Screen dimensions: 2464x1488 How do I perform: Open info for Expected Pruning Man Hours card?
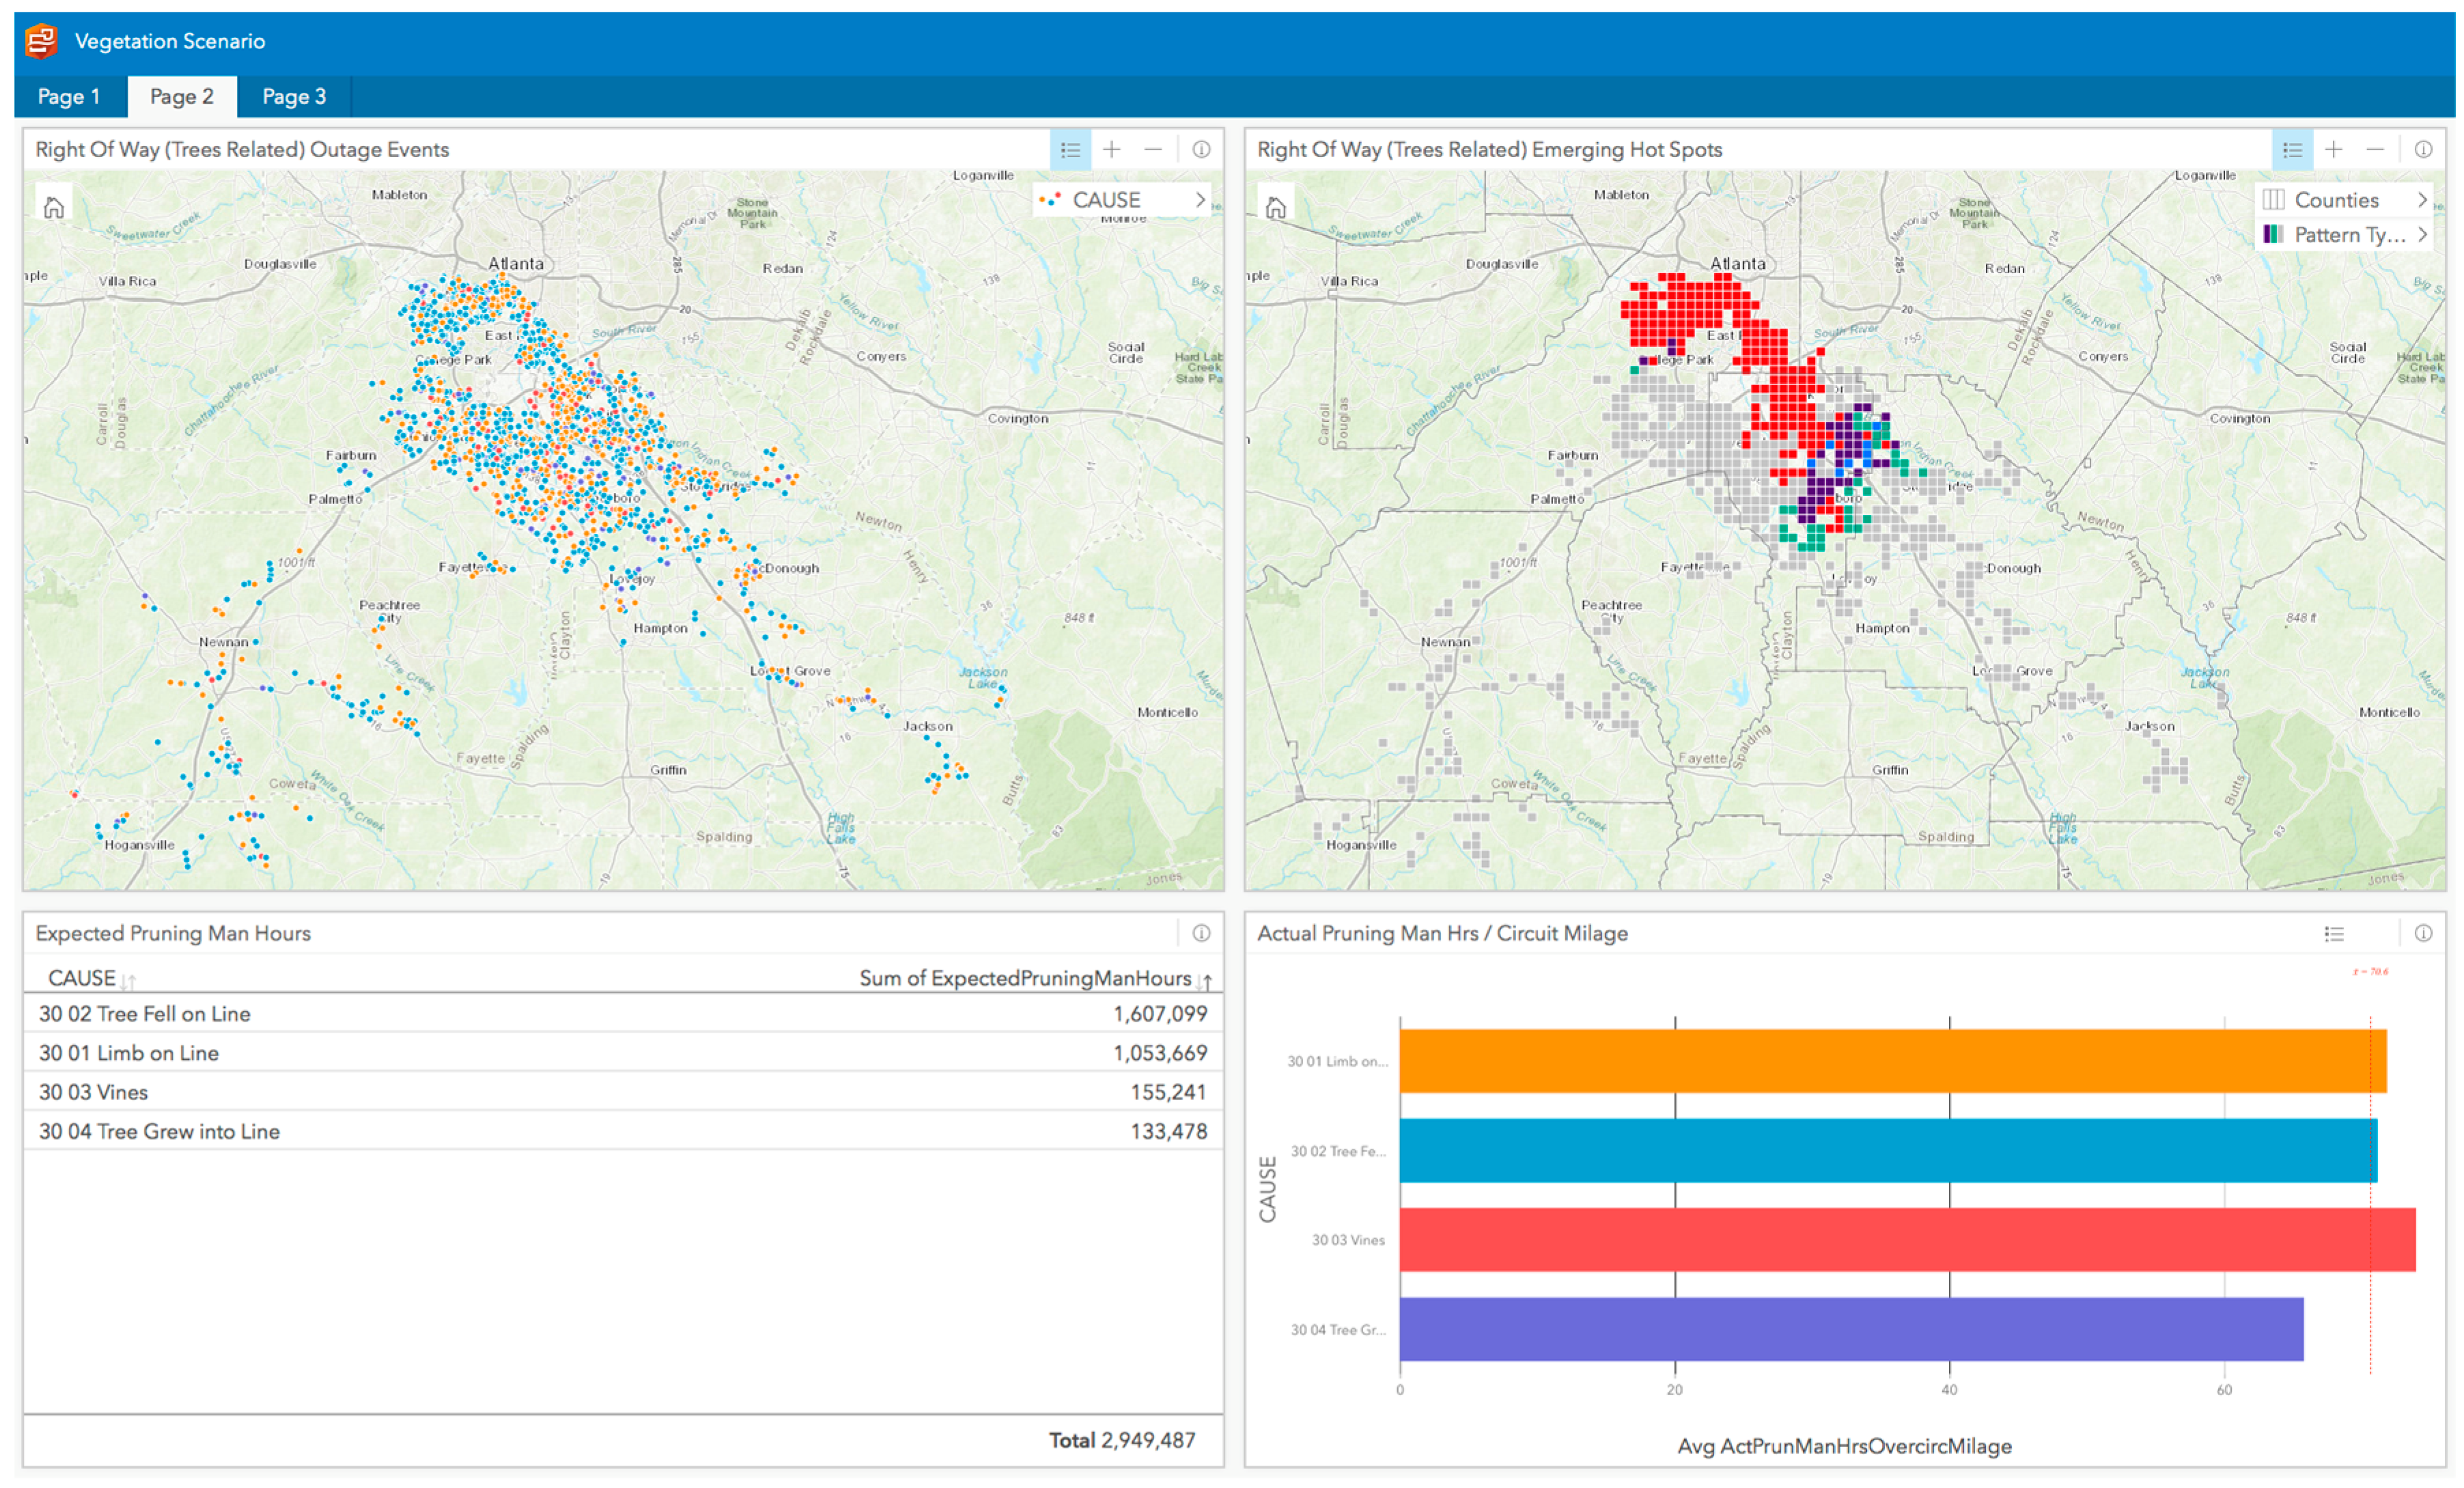[1201, 933]
